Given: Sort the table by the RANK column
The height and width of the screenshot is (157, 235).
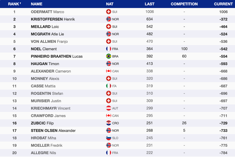Looking at the screenshot, I should 14,4.
